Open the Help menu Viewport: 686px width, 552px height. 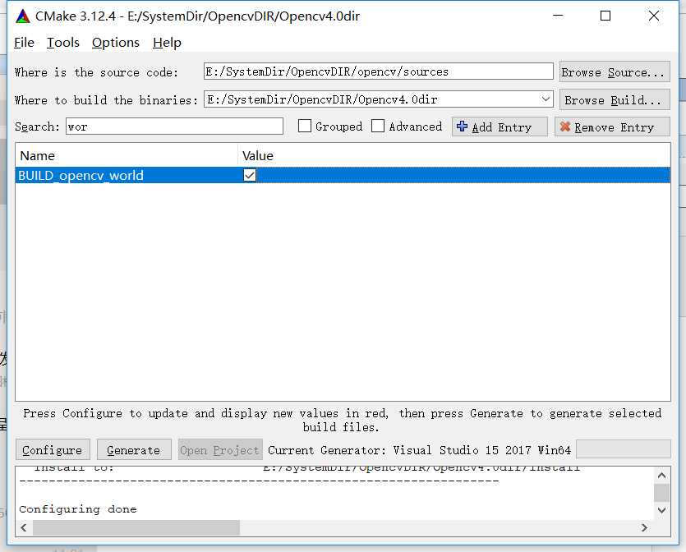click(x=167, y=43)
